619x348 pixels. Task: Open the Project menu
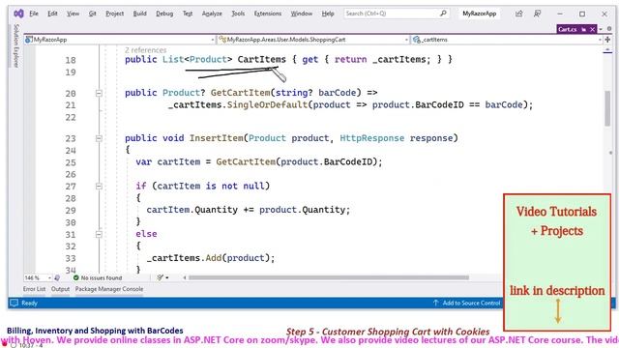(x=114, y=14)
